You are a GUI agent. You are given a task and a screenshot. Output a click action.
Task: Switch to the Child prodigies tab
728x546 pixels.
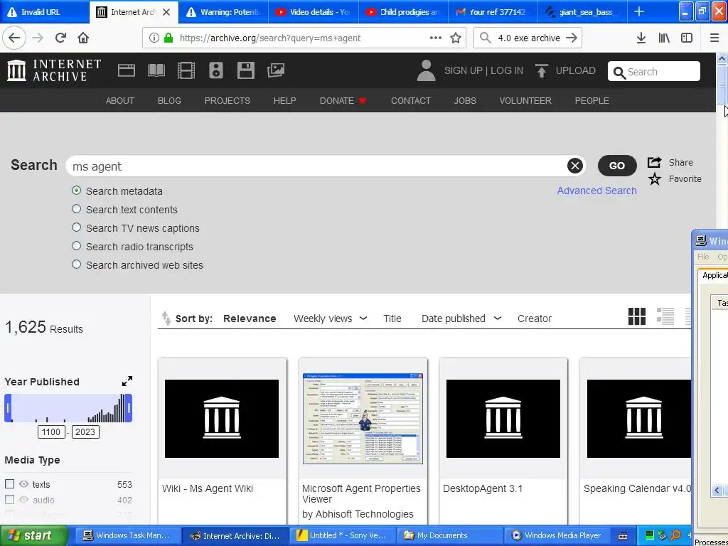(x=404, y=11)
